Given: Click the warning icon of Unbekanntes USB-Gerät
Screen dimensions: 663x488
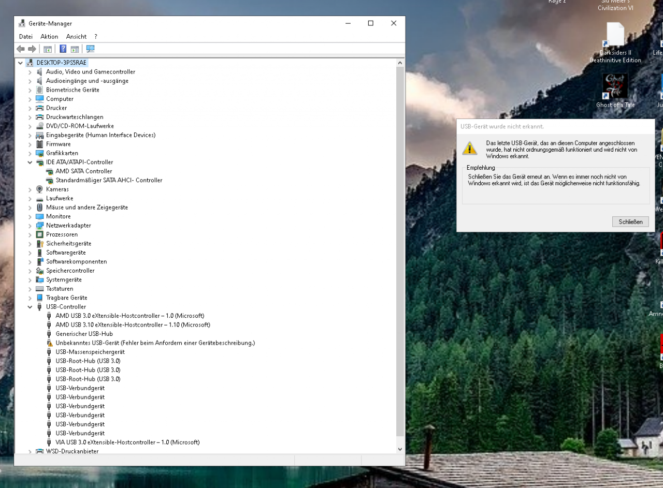Looking at the screenshot, I should pyautogui.click(x=50, y=343).
